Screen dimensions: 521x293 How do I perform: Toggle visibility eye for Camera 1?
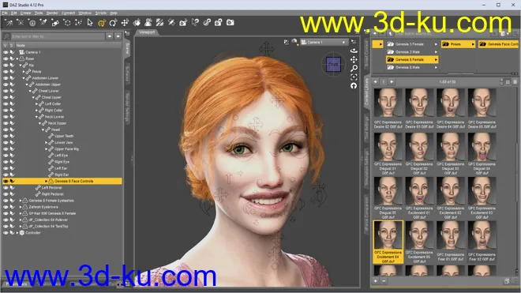click(x=6, y=52)
